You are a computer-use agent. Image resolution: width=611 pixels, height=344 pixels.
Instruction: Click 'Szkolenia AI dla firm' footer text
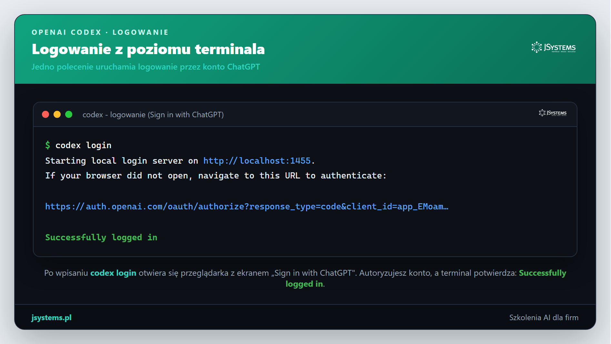click(x=544, y=318)
